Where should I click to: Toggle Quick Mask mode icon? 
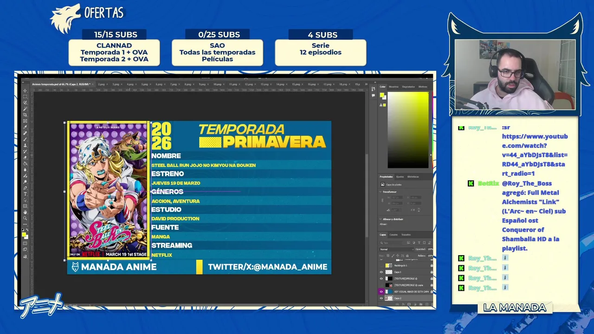point(25,244)
